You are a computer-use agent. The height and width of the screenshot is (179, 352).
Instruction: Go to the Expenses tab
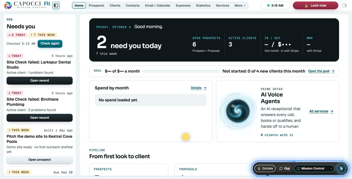[x=183, y=5]
